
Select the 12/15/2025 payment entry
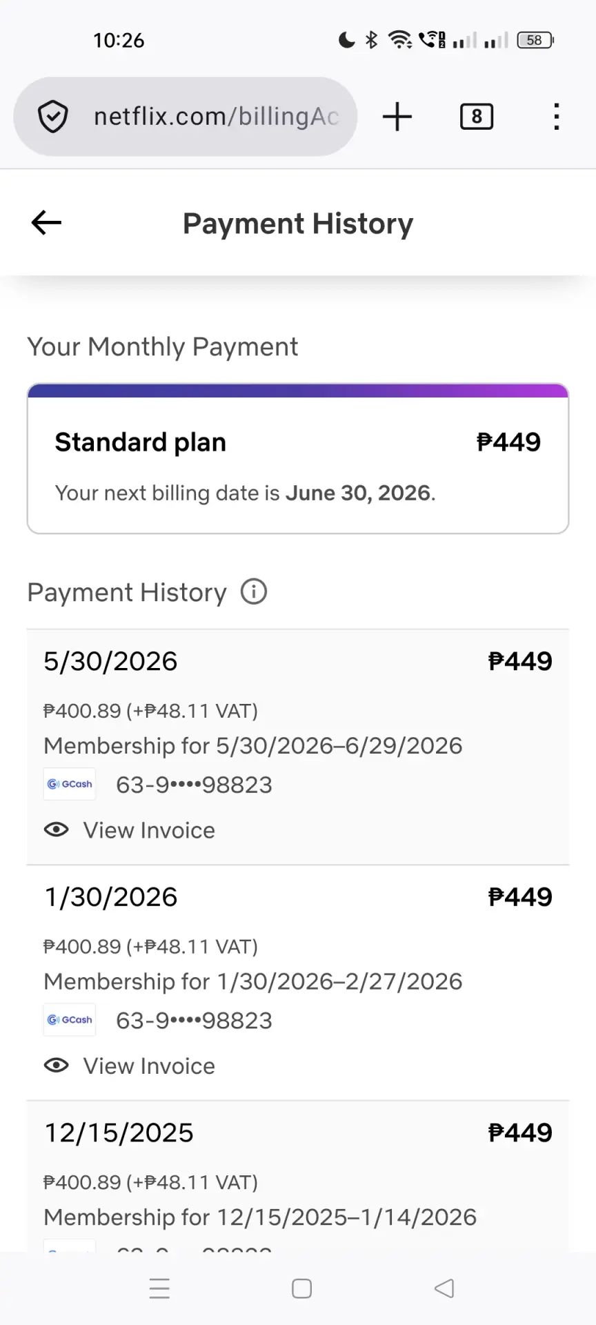(x=298, y=1177)
